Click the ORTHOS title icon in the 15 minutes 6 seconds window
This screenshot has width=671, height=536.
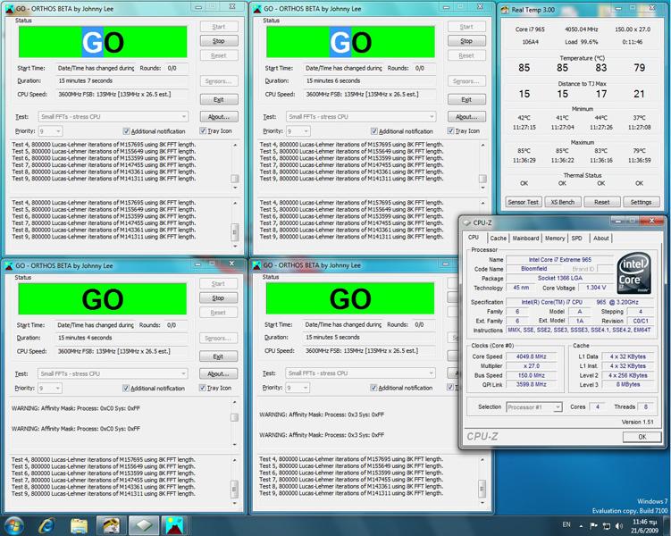pyautogui.click(x=257, y=9)
